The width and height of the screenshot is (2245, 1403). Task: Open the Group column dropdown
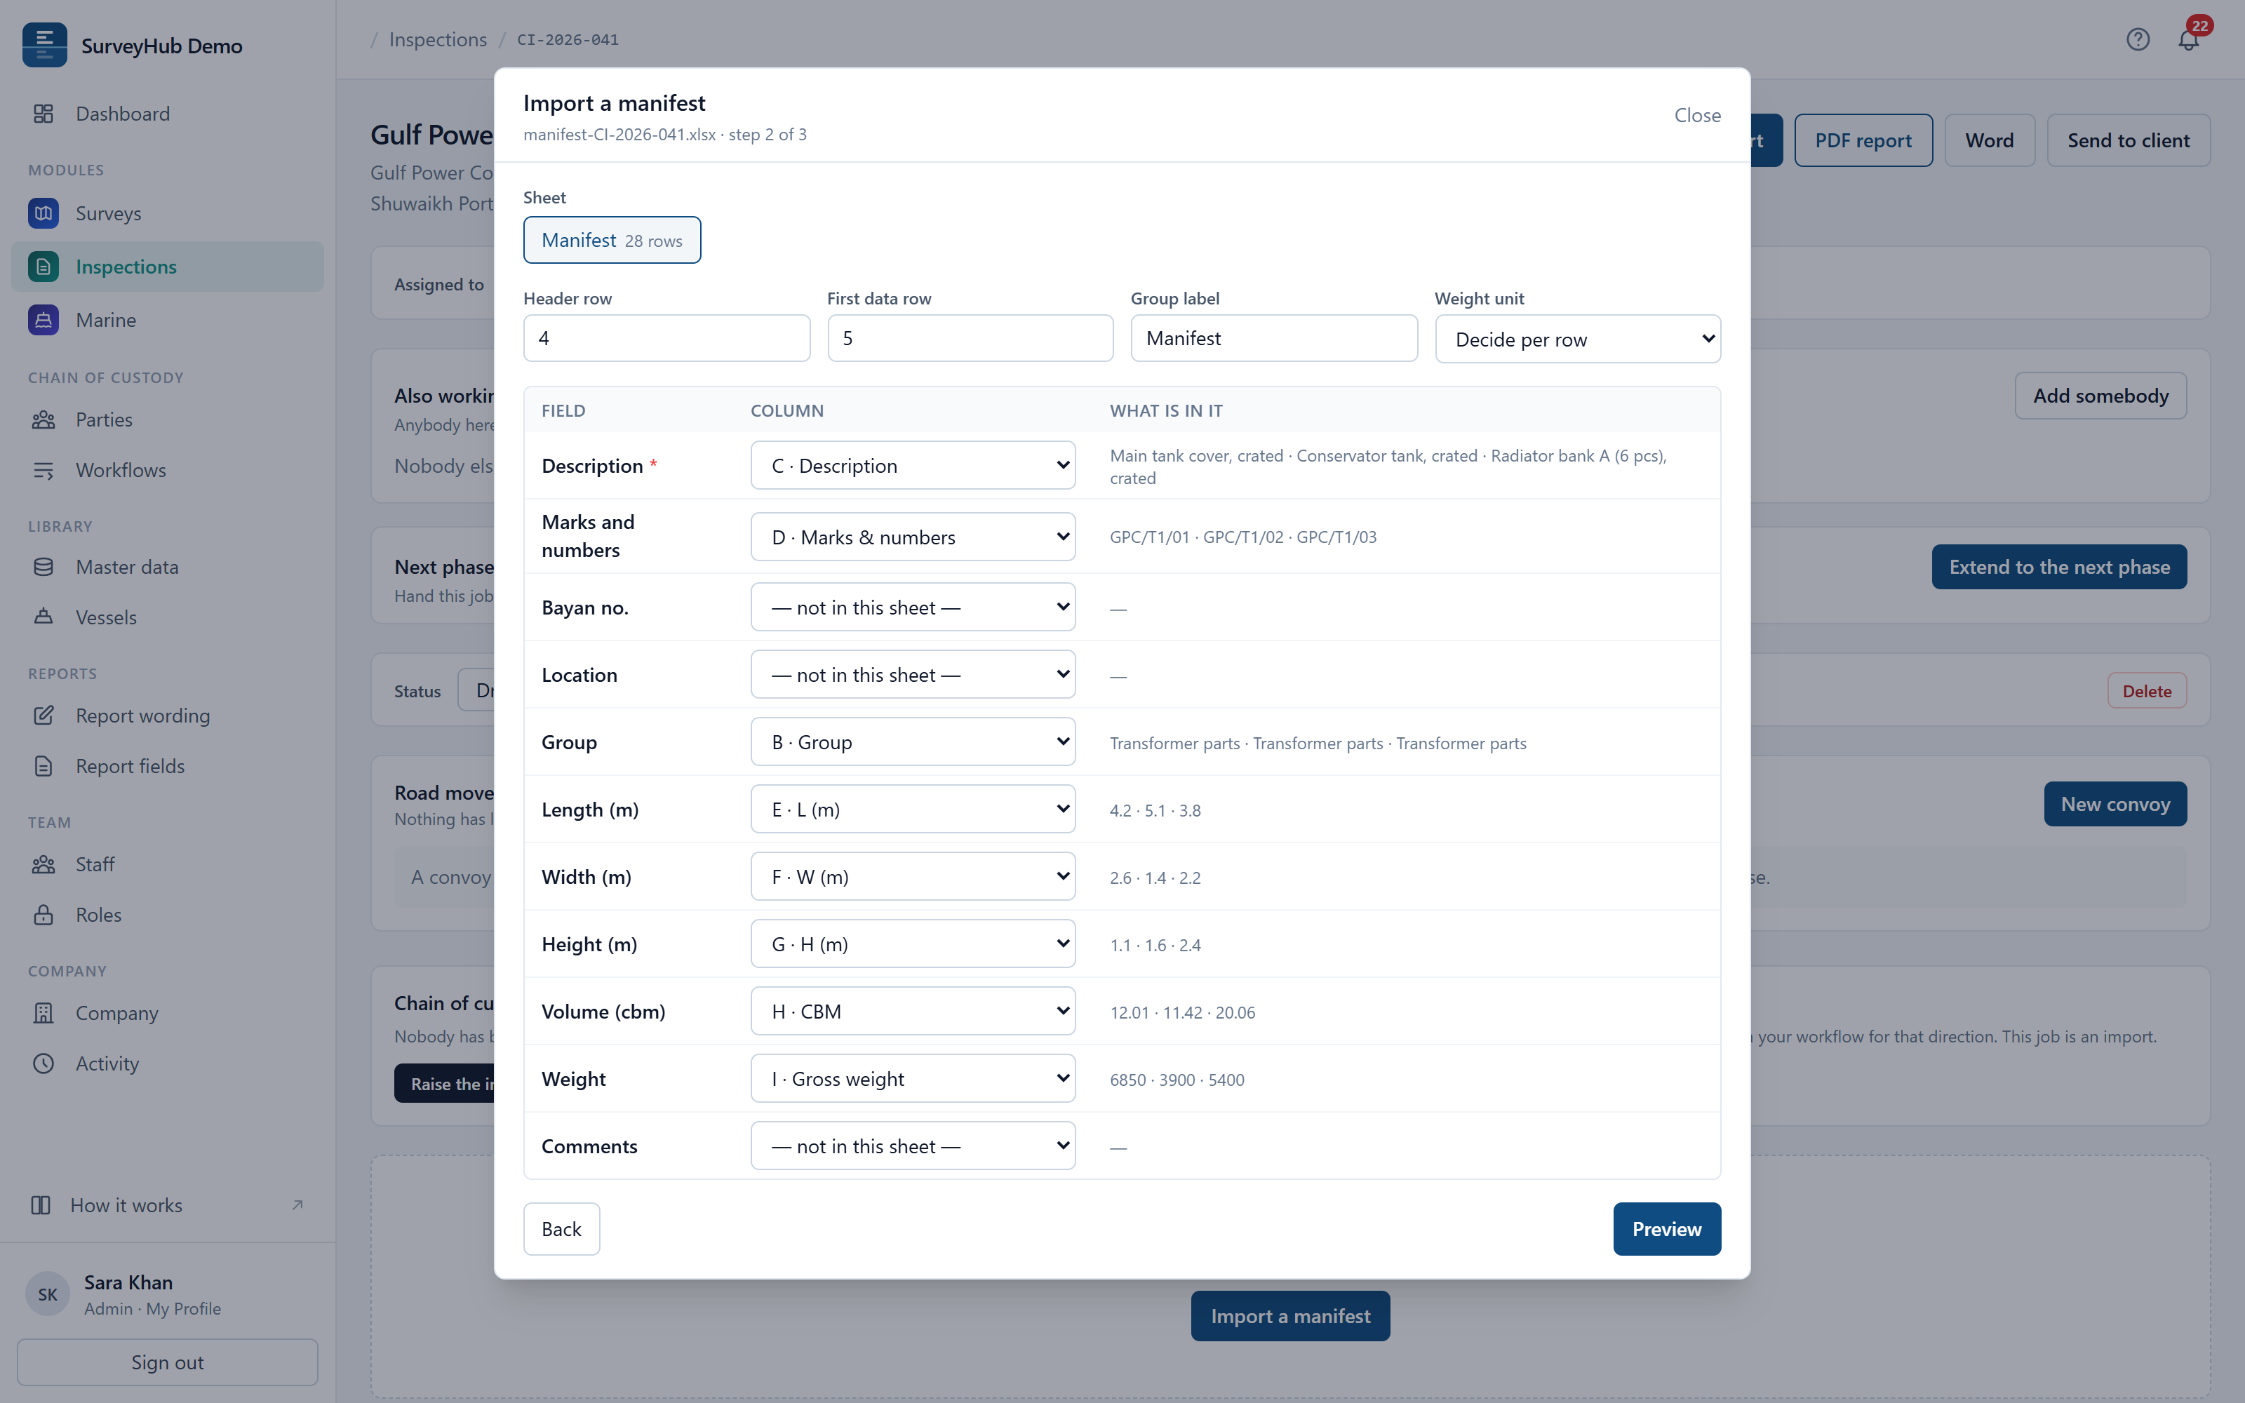tap(913, 741)
